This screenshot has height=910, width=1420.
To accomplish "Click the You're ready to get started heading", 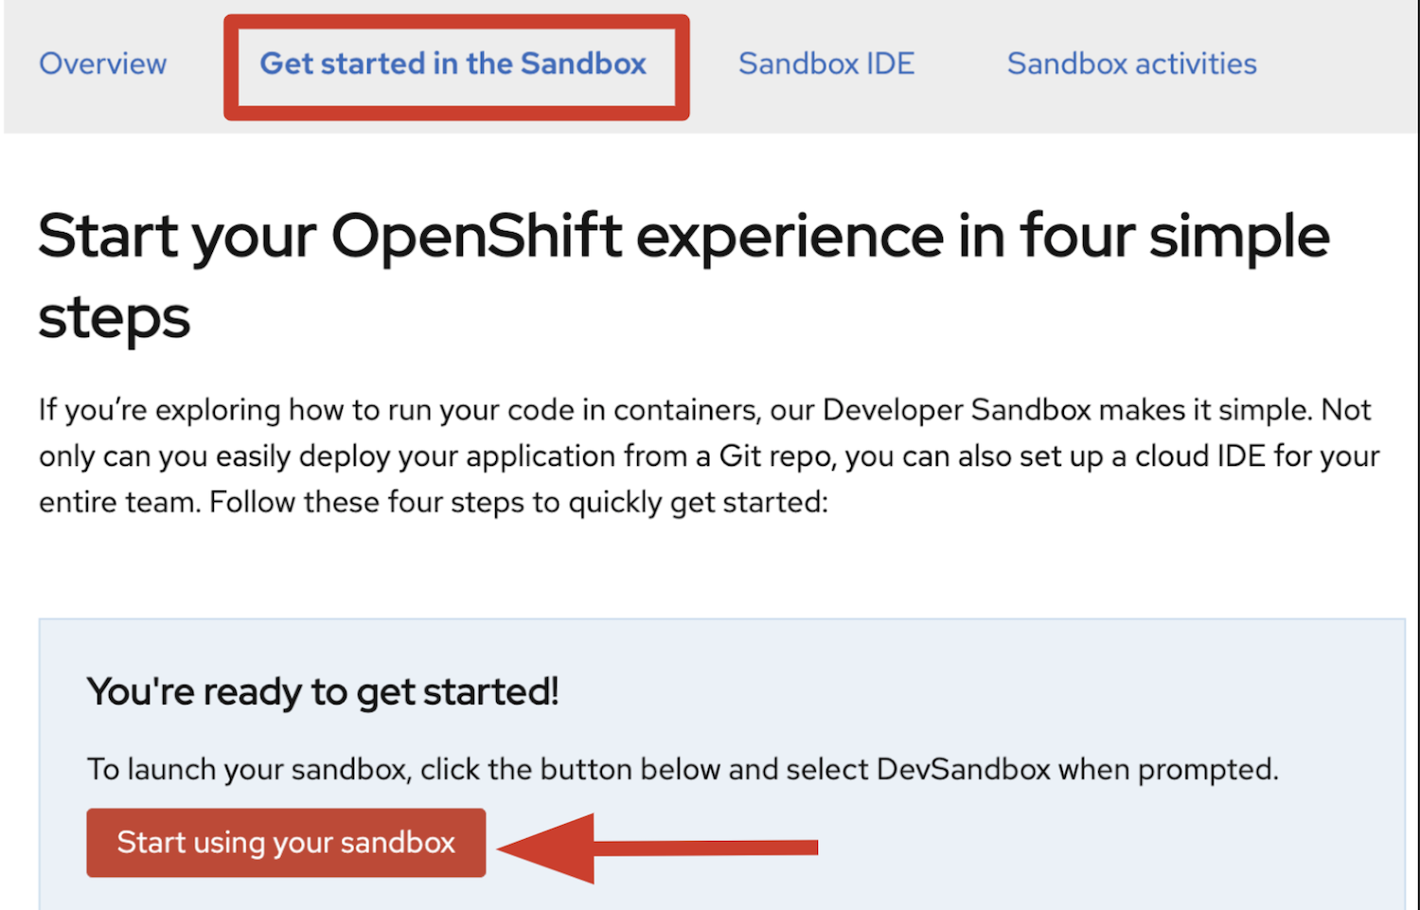I will [323, 692].
